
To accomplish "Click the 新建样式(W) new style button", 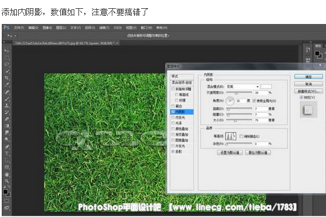I will click(308, 91).
